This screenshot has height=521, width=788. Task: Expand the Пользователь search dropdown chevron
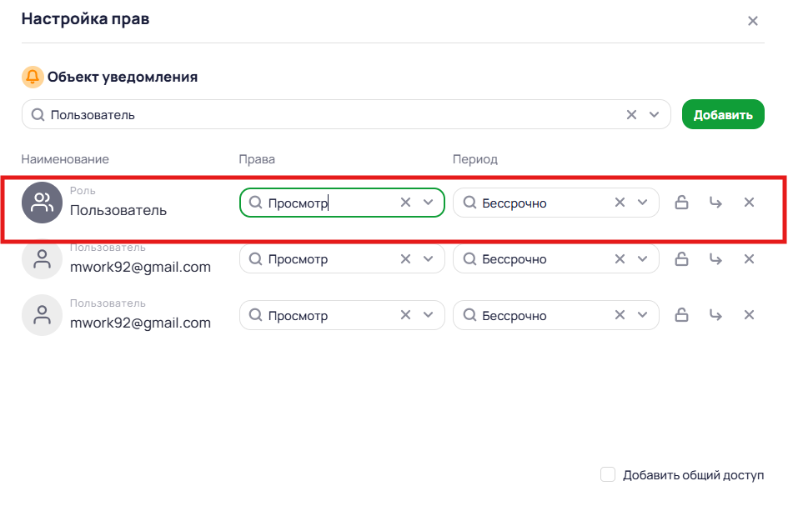tap(655, 115)
